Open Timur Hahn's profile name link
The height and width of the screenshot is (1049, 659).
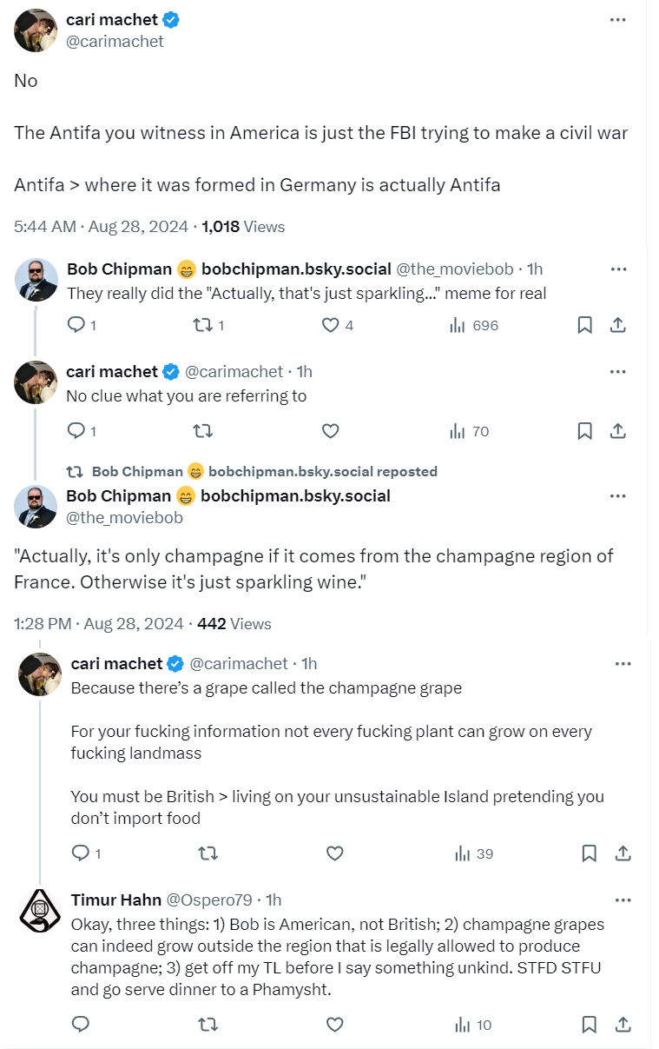point(115,900)
